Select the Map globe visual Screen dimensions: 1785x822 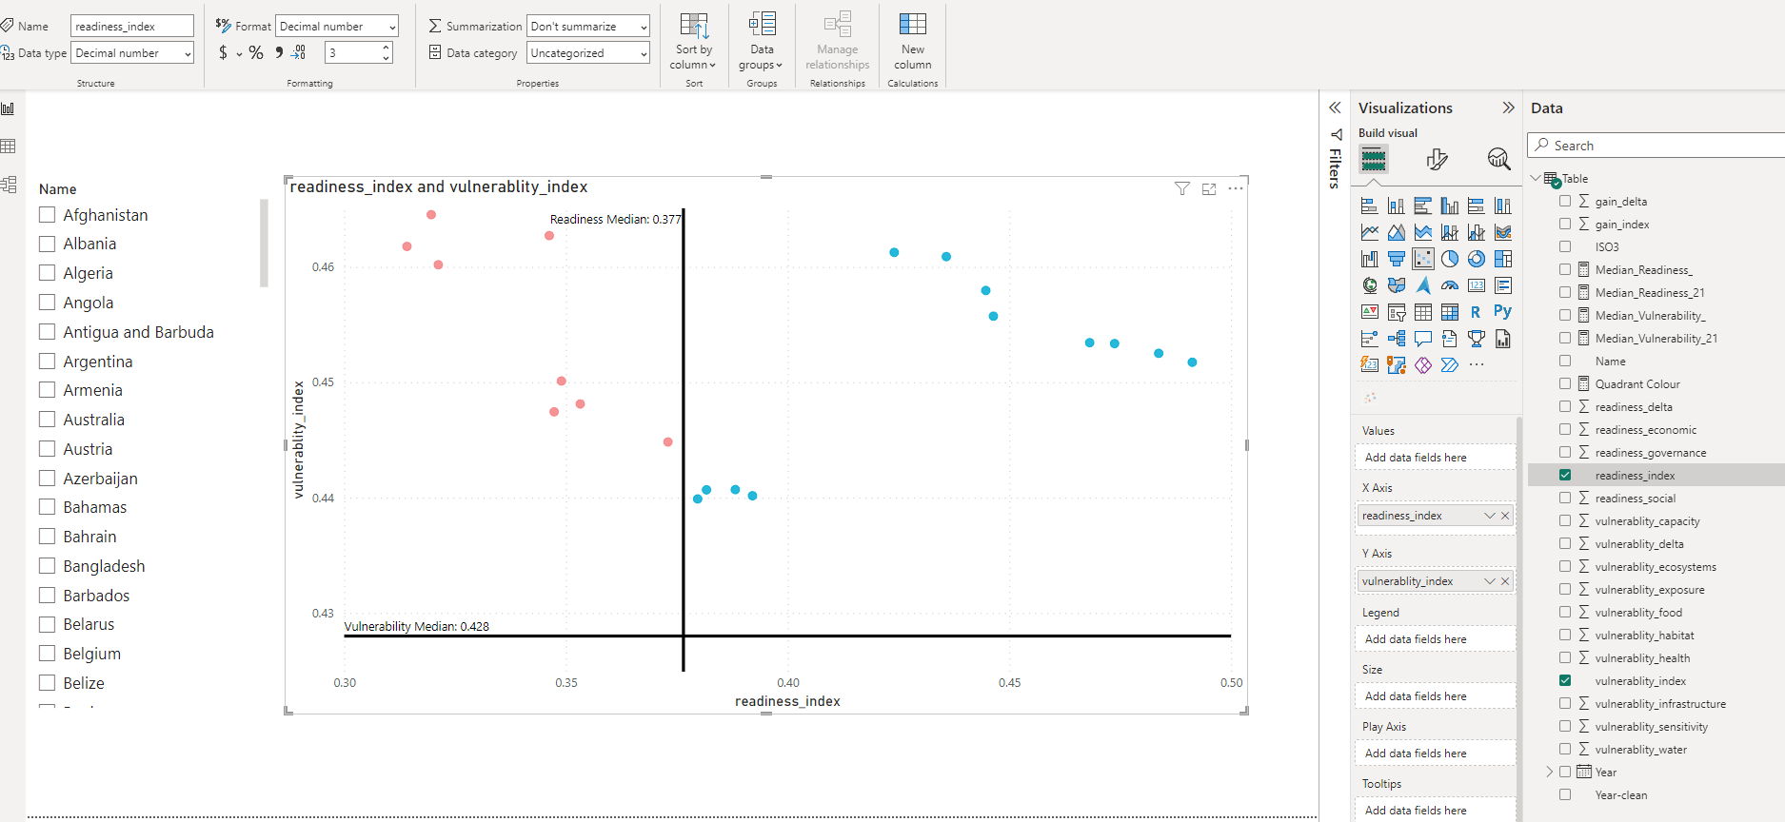(x=1370, y=285)
